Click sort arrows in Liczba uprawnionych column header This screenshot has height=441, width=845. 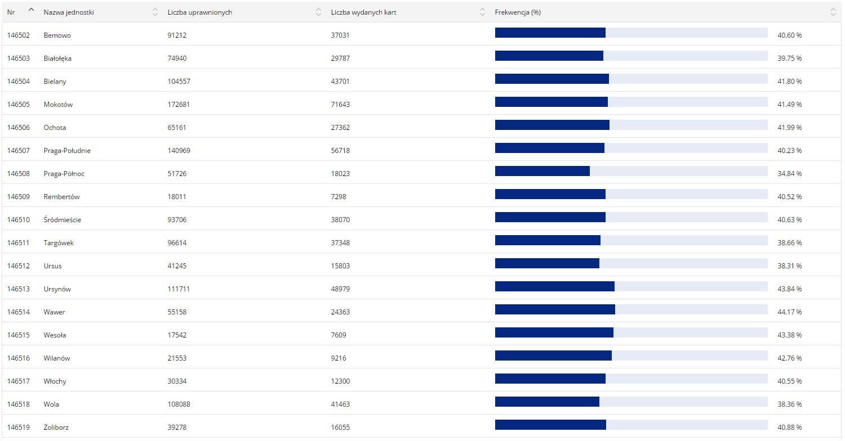coord(319,12)
